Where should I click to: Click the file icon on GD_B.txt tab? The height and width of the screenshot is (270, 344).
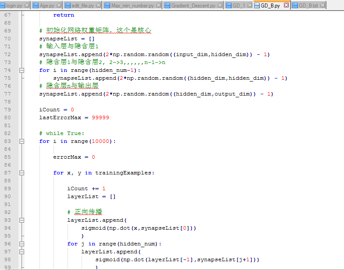[295, 5]
